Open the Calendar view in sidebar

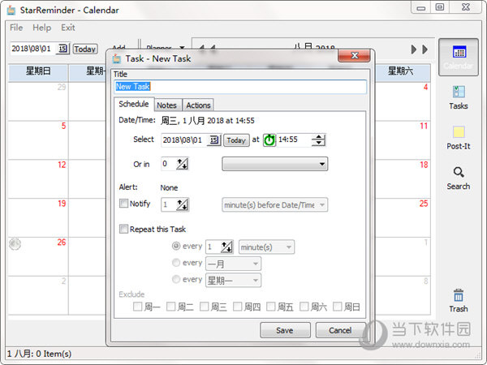tap(458, 57)
